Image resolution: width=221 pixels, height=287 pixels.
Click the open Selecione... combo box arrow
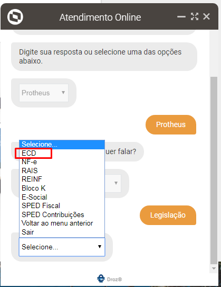pos(100,247)
